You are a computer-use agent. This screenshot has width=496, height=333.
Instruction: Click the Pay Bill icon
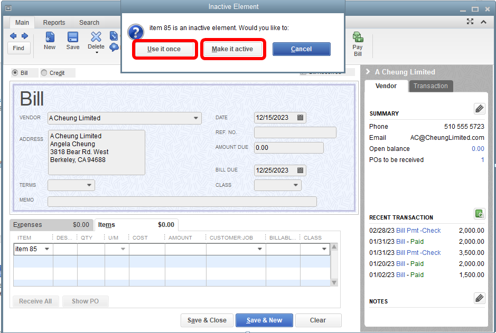(358, 42)
